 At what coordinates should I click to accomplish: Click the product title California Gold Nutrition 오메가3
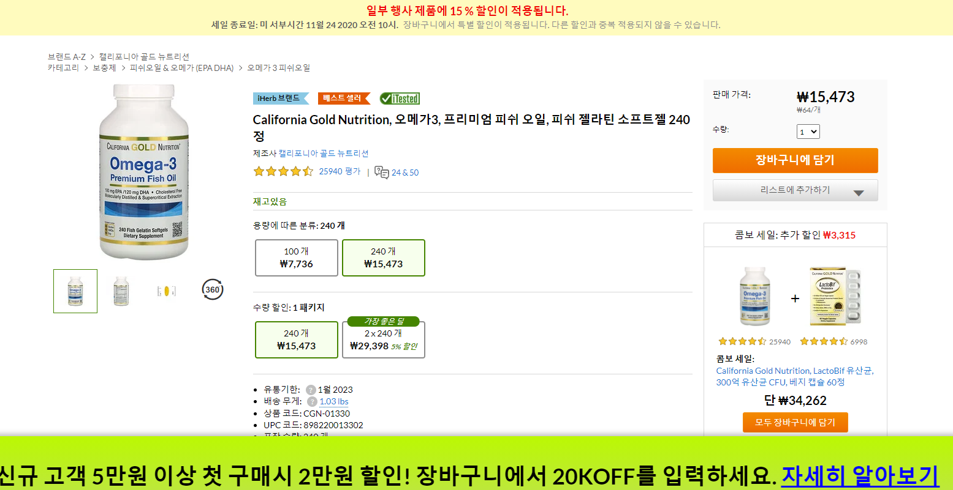(472, 127)
